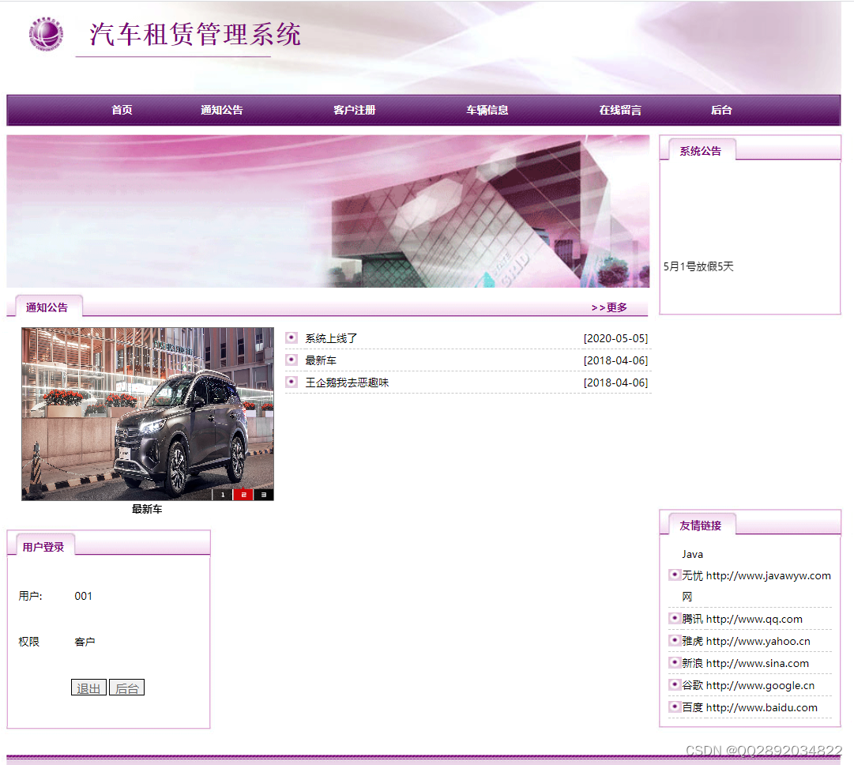Click the 后台 button in user login panel
This screenshot has width=854, height=765.
[126, 687]
